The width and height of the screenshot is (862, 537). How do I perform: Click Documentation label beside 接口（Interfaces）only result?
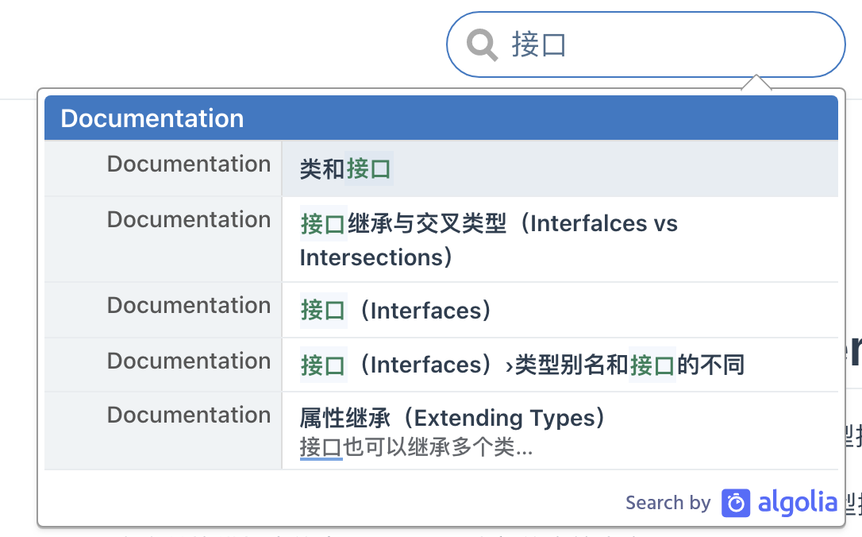coord(189,305)
